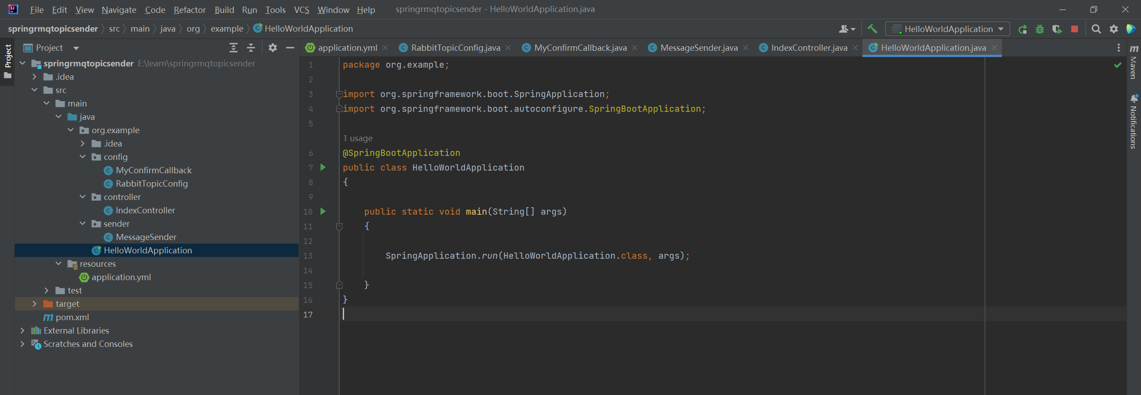Click the src breadcrumb in navigation bar

coord(115,29)
